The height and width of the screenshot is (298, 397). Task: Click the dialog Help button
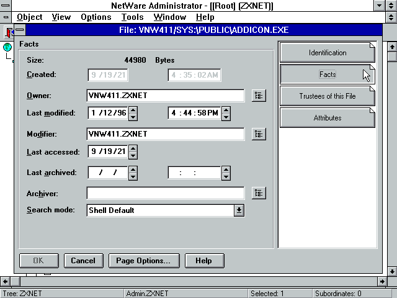coord(204,261)
